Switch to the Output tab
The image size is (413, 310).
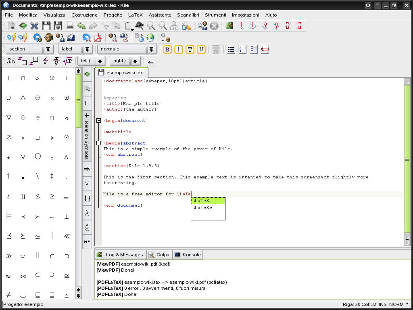(x=160, y=255)
